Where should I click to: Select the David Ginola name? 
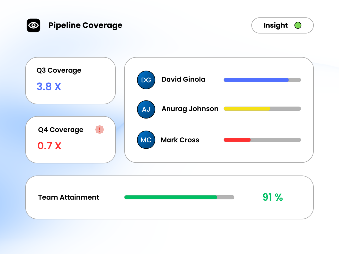click(x=183, y=79)
